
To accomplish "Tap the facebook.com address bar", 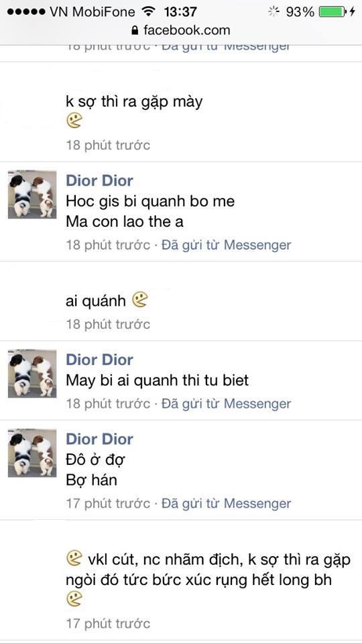I will coord(181,30).
